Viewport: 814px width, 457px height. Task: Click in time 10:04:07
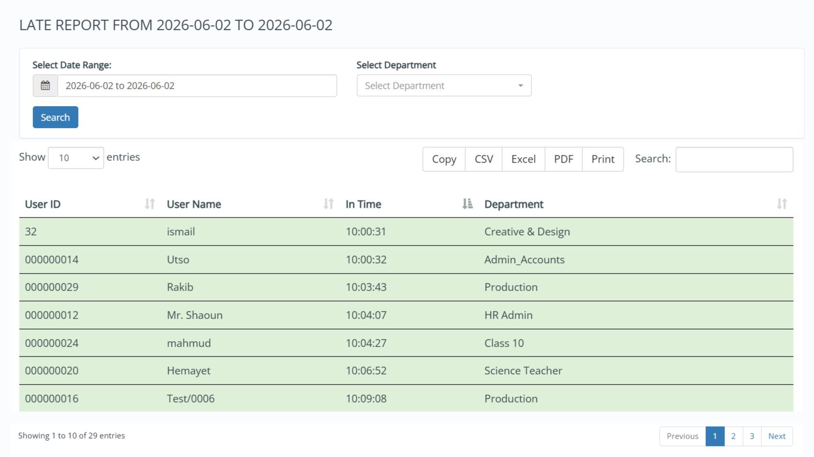click(x=366, y=315)
